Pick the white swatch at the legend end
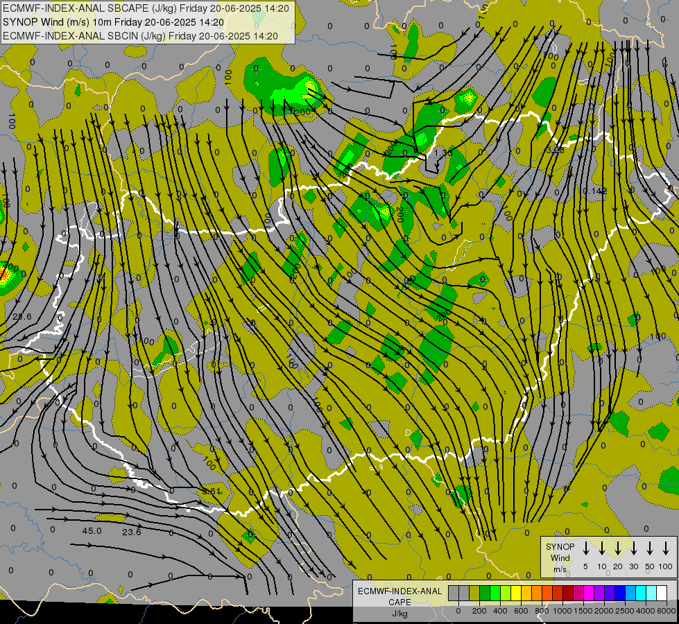Viewport: 679px width, 624px height. tap(662, 593)
